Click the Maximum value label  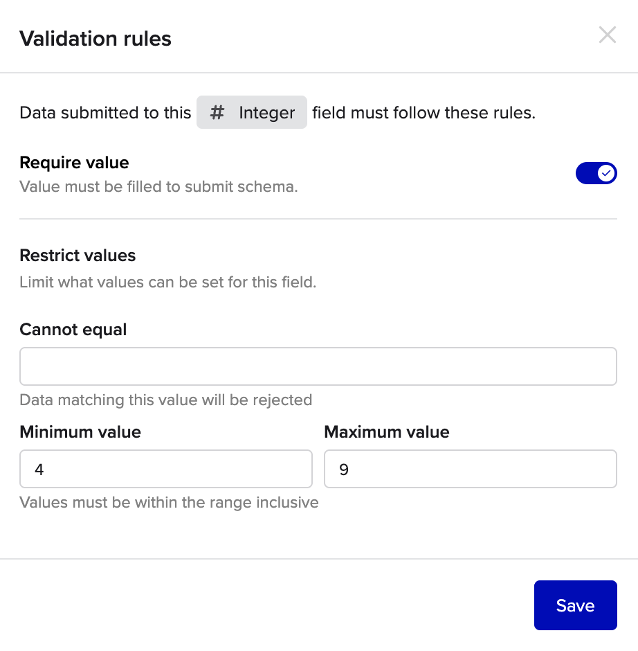coord(387,432)
